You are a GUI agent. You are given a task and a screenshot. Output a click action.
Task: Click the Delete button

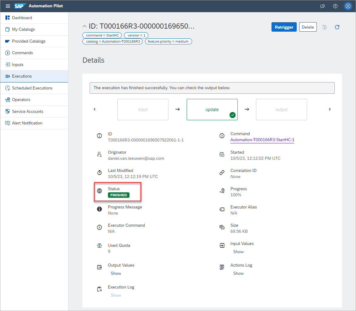tap(308, 27)
